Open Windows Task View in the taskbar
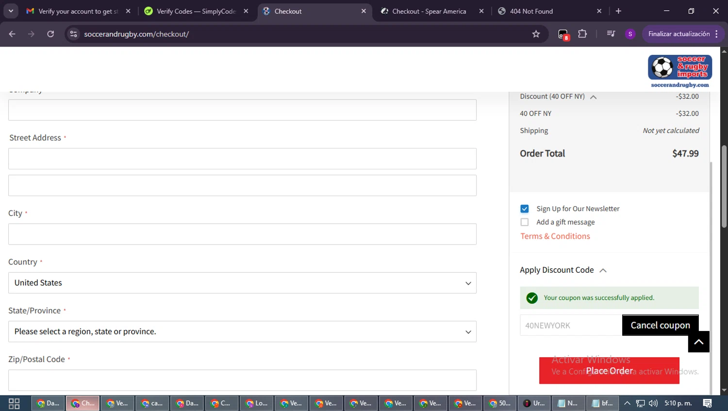The width and height of the screenshot is (728, 411). tap(14, 403)
